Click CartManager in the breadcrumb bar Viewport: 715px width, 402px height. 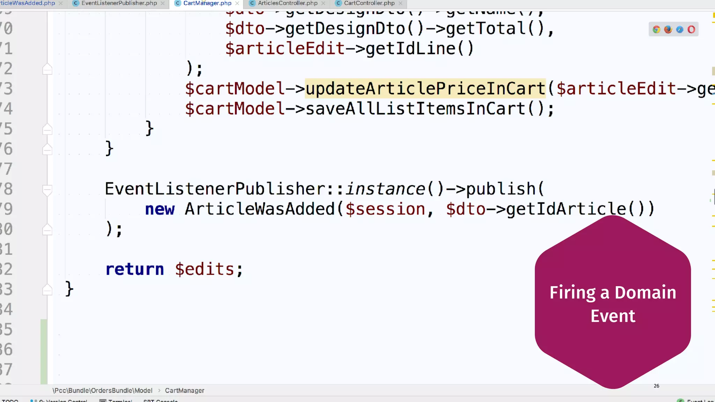(184, 390)
